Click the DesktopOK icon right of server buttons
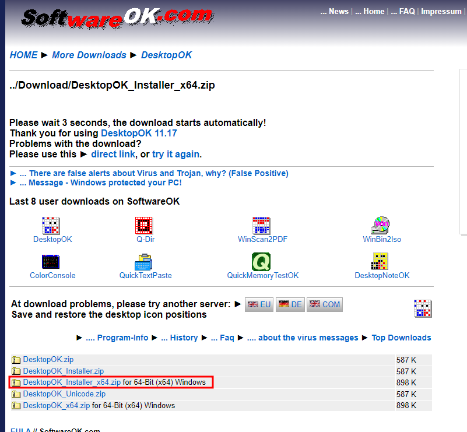467x432 pixels. tap(423, 308)
